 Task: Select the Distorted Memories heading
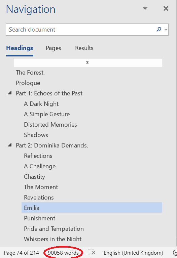click(x=50, y=125)
